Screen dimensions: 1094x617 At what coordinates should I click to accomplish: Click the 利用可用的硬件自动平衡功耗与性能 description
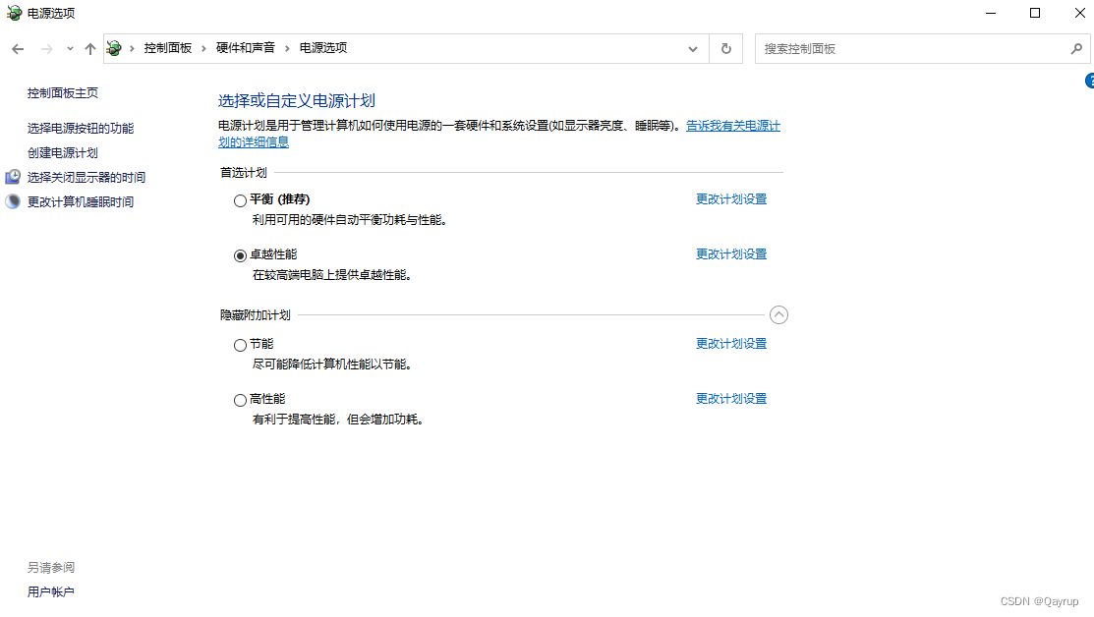(350, 220)
